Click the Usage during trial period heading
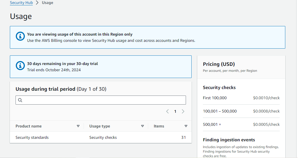The height and width of the screenshot is (158, 298). (x=61, y=89)
